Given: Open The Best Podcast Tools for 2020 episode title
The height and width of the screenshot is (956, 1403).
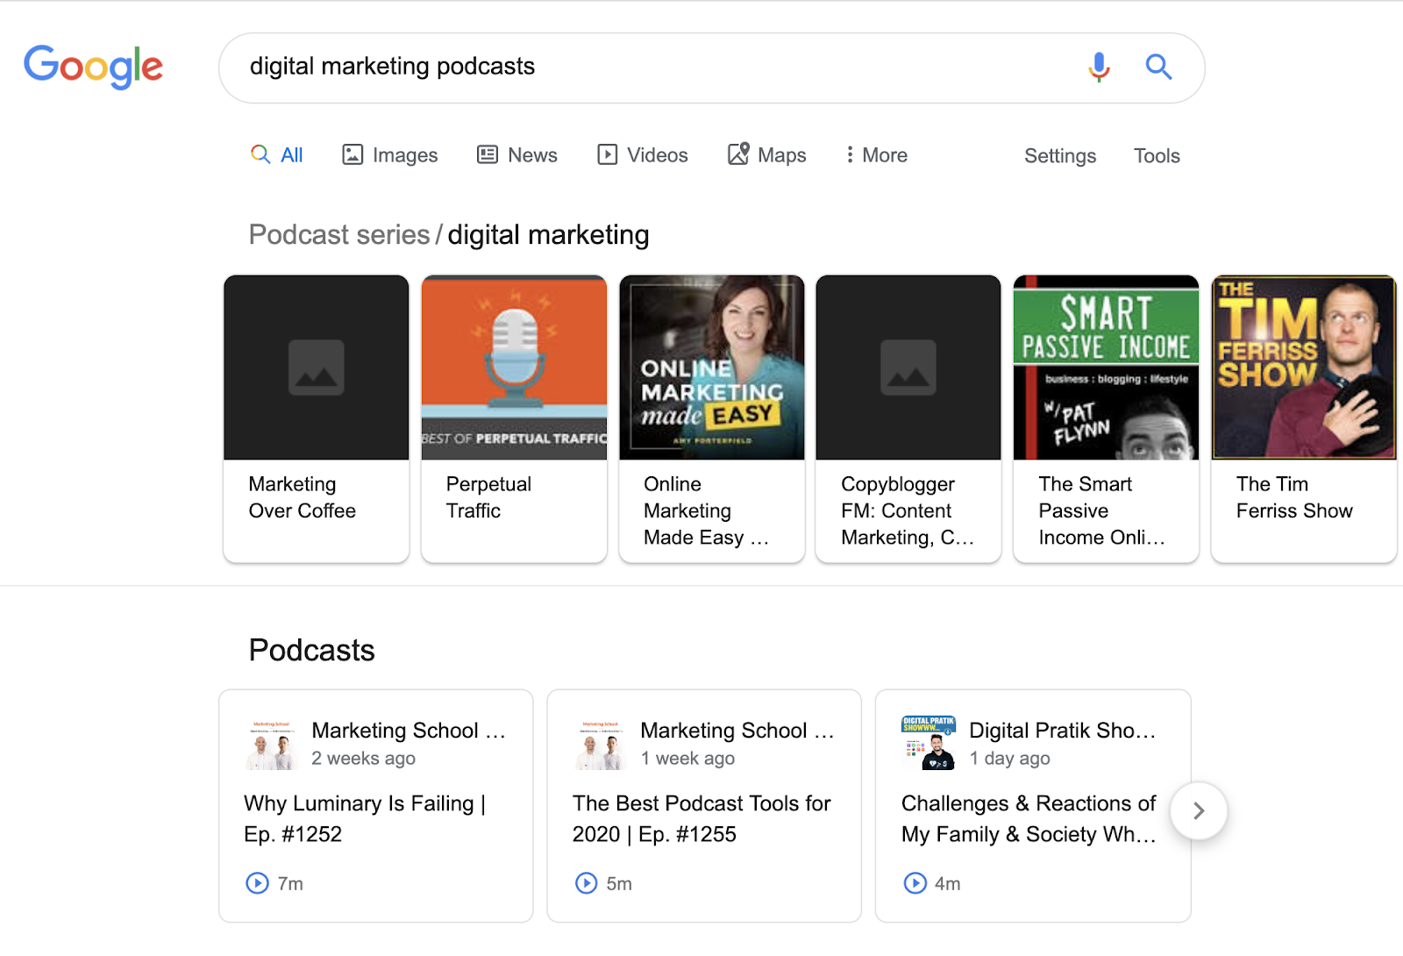Looking at the screenshot, I should point(701,818).
